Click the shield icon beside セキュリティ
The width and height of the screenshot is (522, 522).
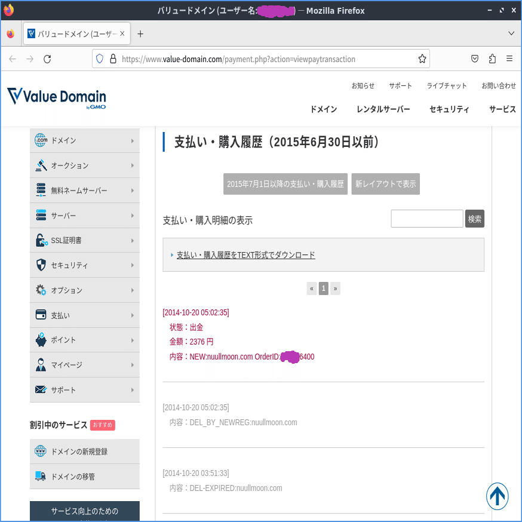[x=41, y=265]
